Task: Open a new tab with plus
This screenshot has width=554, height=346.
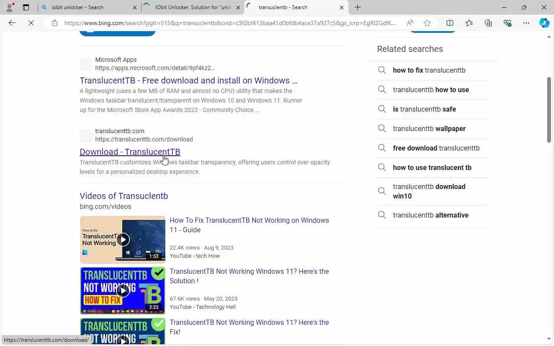Action: [x=358, y=7]
